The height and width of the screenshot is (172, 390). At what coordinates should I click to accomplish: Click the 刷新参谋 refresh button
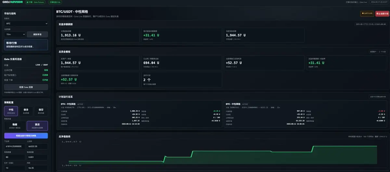tap(37, 34)
